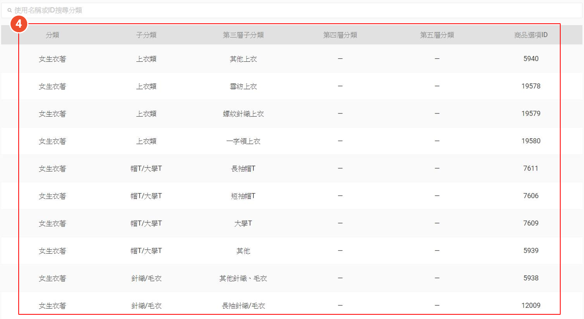Select the option ID 5939 cell

click(x=531, y=251)
